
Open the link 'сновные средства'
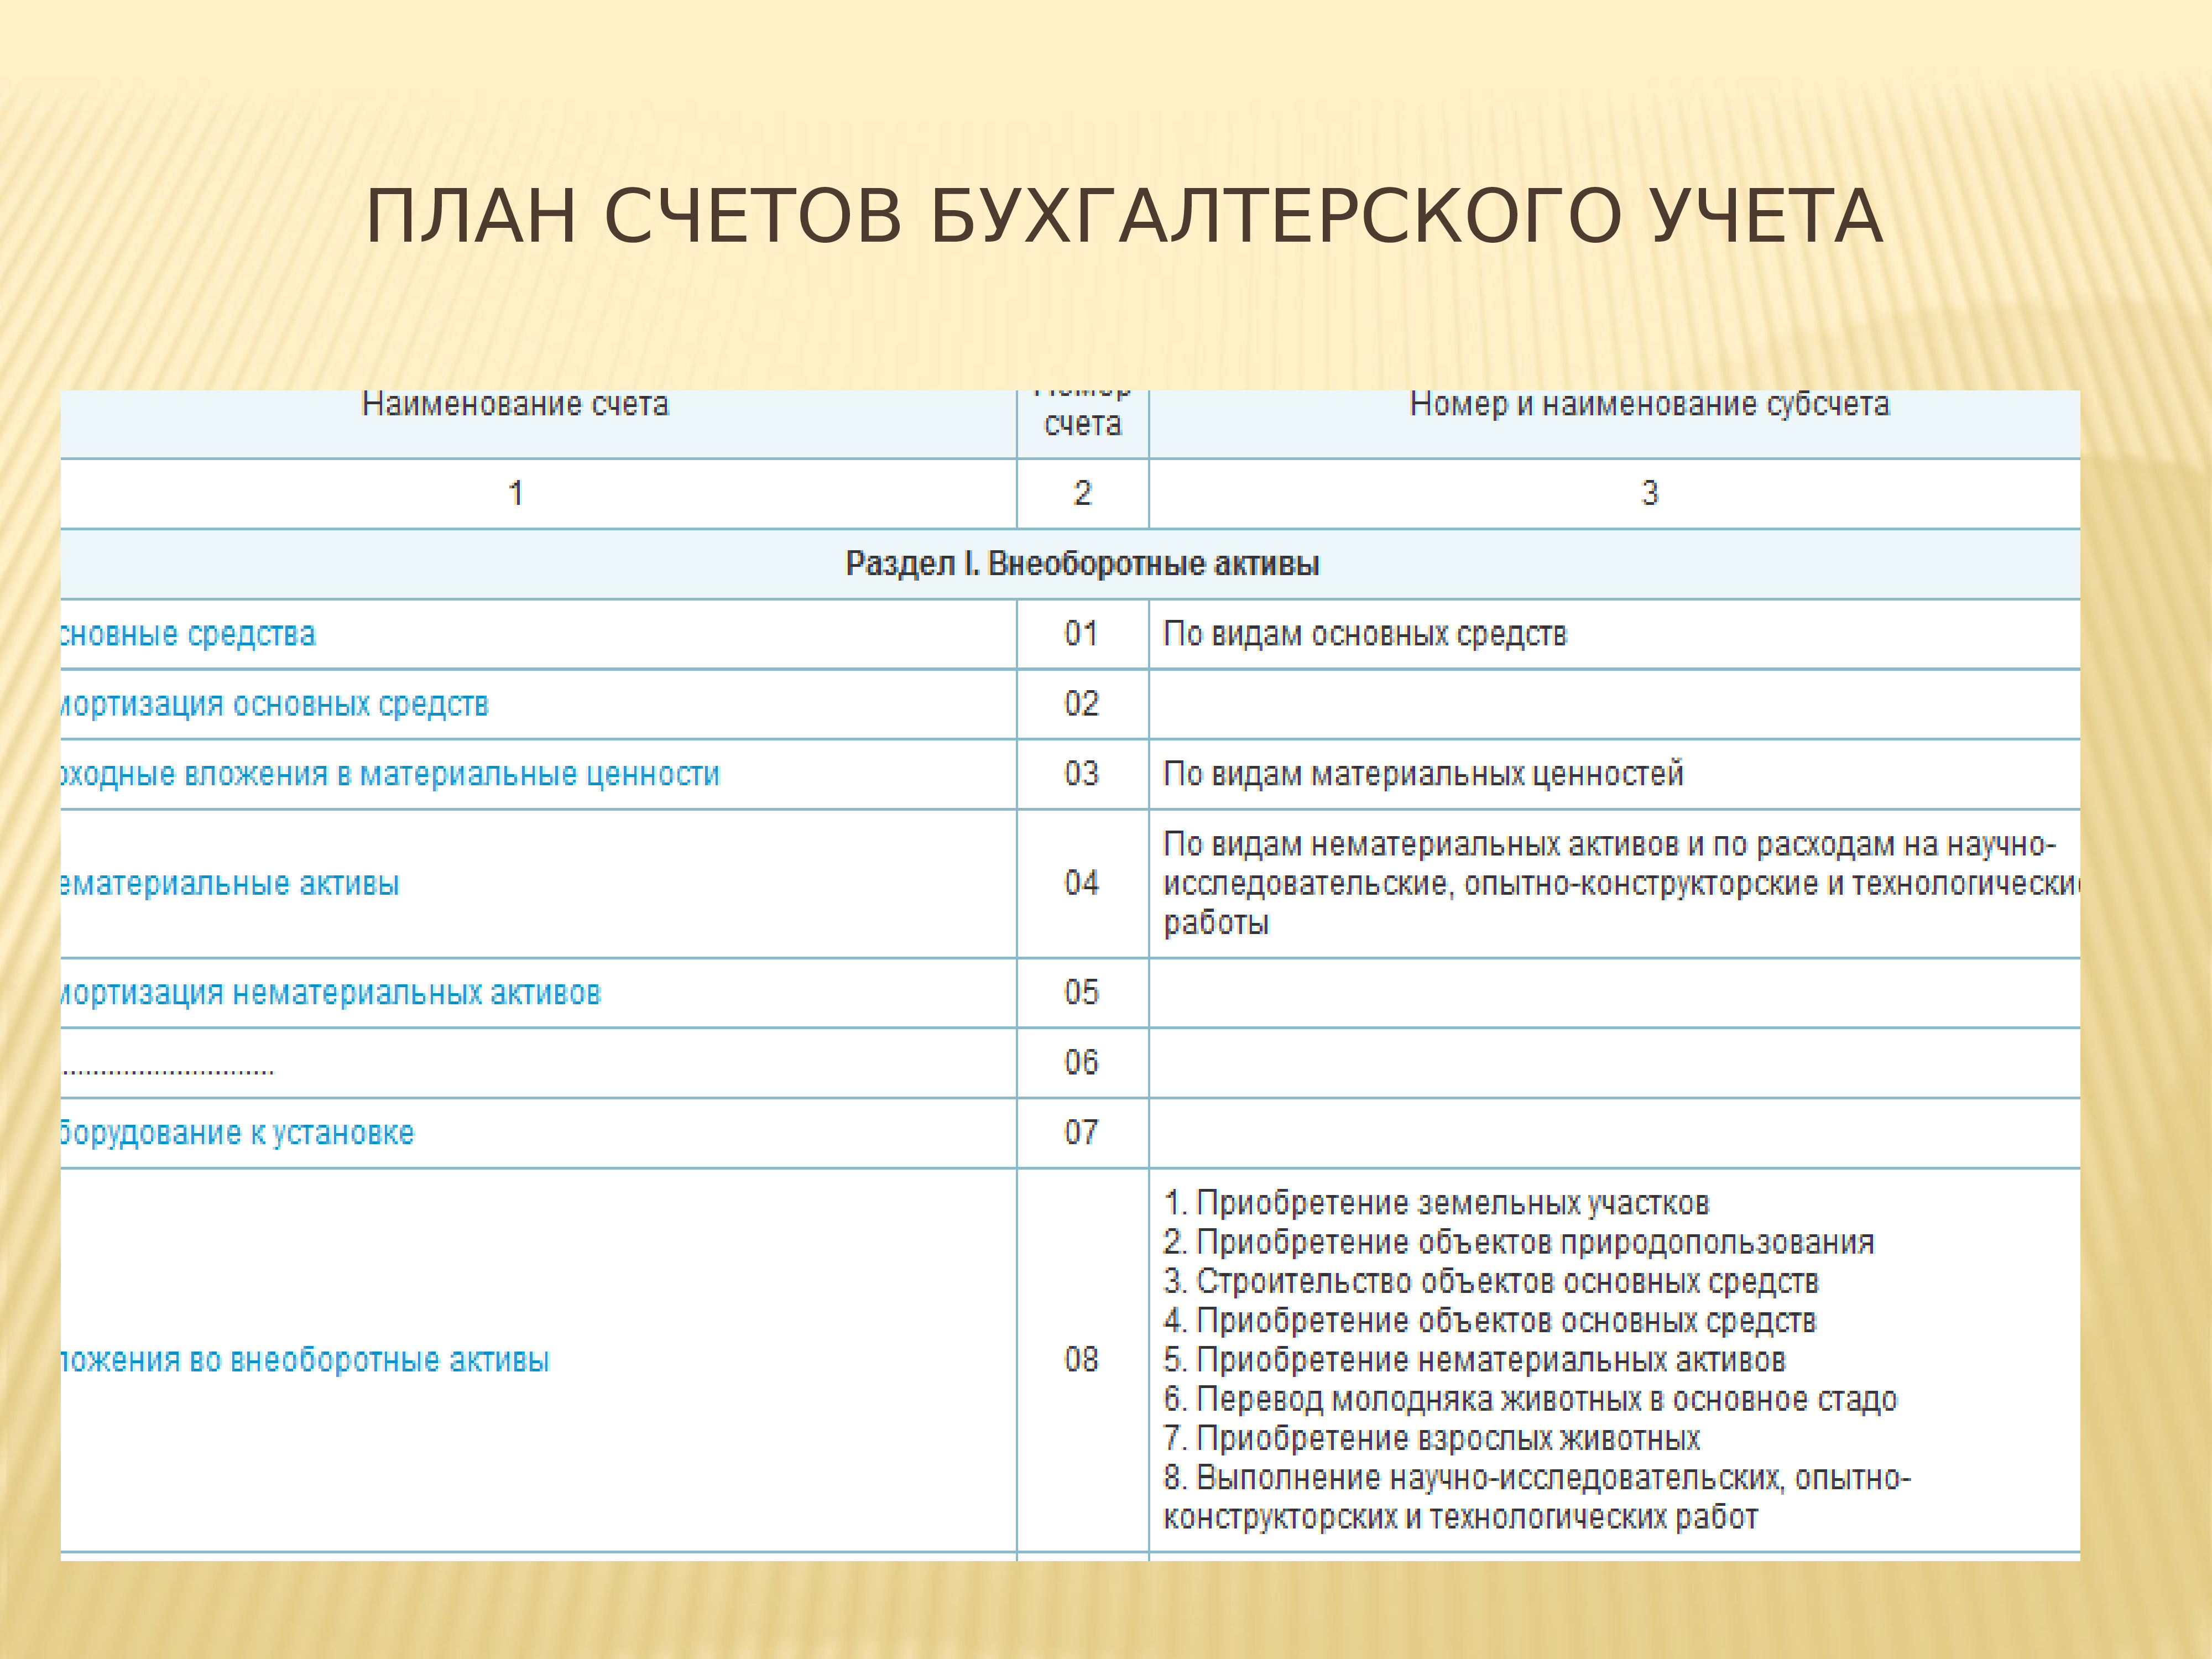tap(188, 634)
